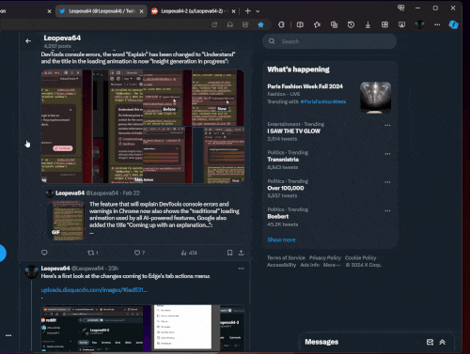Click the browser essentials heart icon
The height and width of the screenshot is (354, 470).
[x=400, y=8]
